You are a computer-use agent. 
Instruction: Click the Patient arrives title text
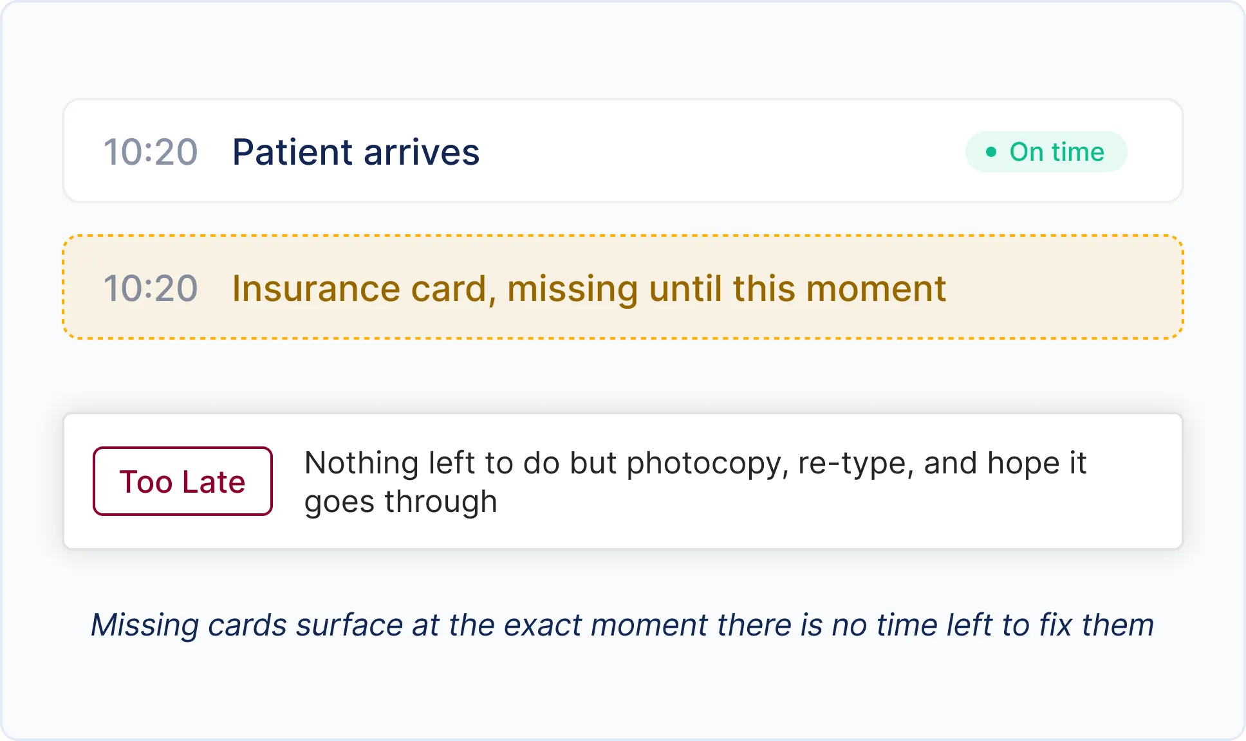tap(356, 152)
